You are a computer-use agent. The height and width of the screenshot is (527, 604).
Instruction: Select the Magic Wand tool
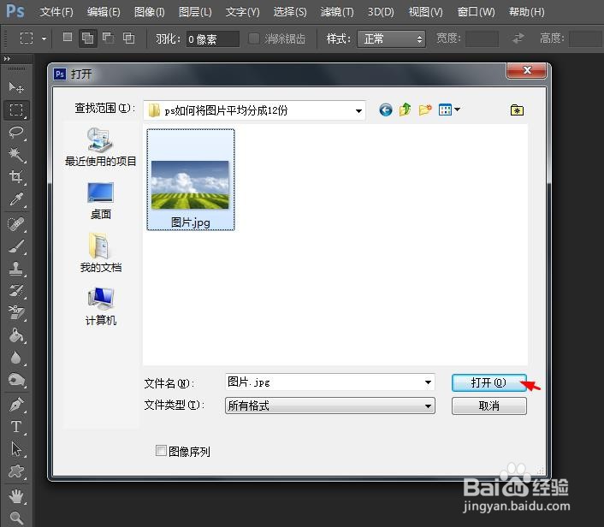click(15, 155)
